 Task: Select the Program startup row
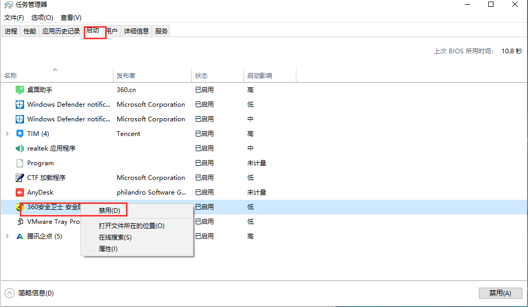[39, 163]
